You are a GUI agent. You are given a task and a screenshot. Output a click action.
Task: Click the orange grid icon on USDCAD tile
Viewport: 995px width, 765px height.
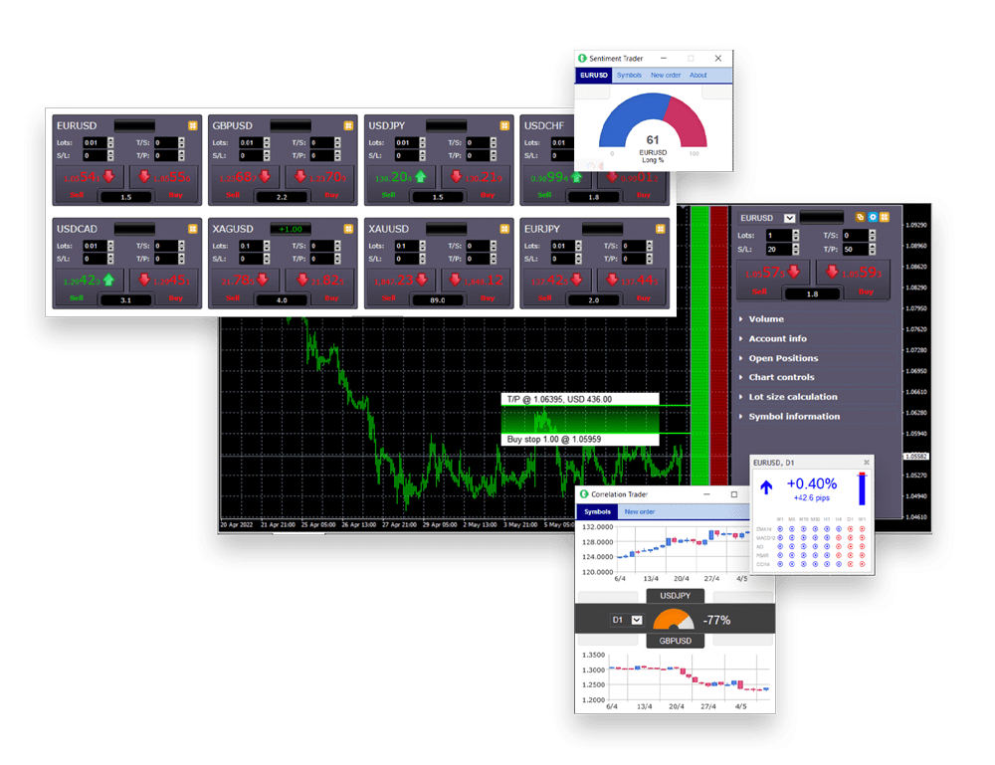point(192,229)
